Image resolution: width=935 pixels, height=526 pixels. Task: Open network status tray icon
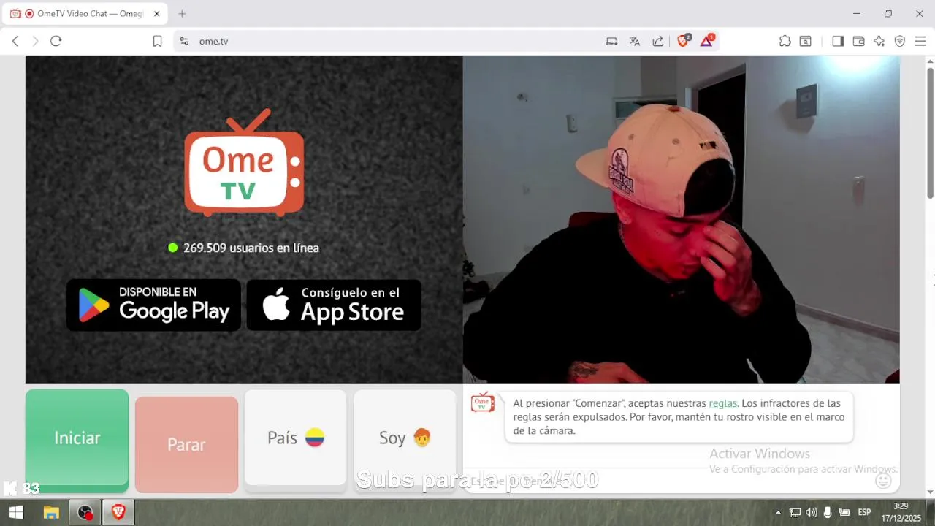[795, 512]
